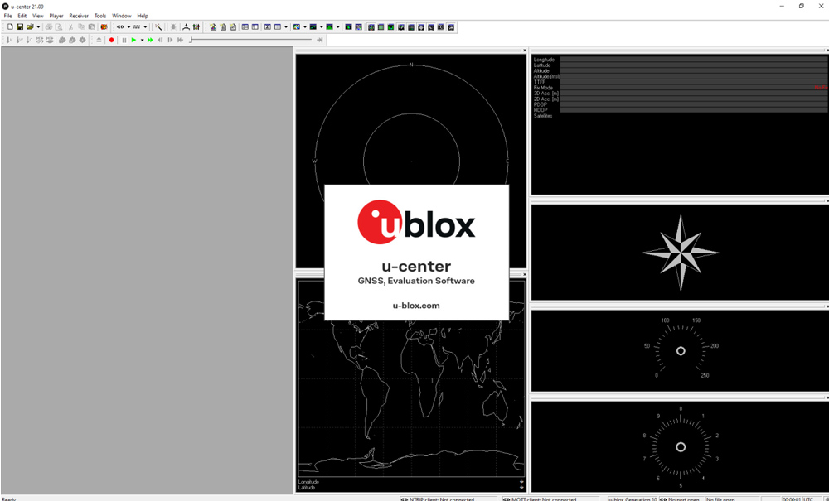This screenshot has width=829, height=501.
Task: Click the world map view panel
Action: click(411, 397)
